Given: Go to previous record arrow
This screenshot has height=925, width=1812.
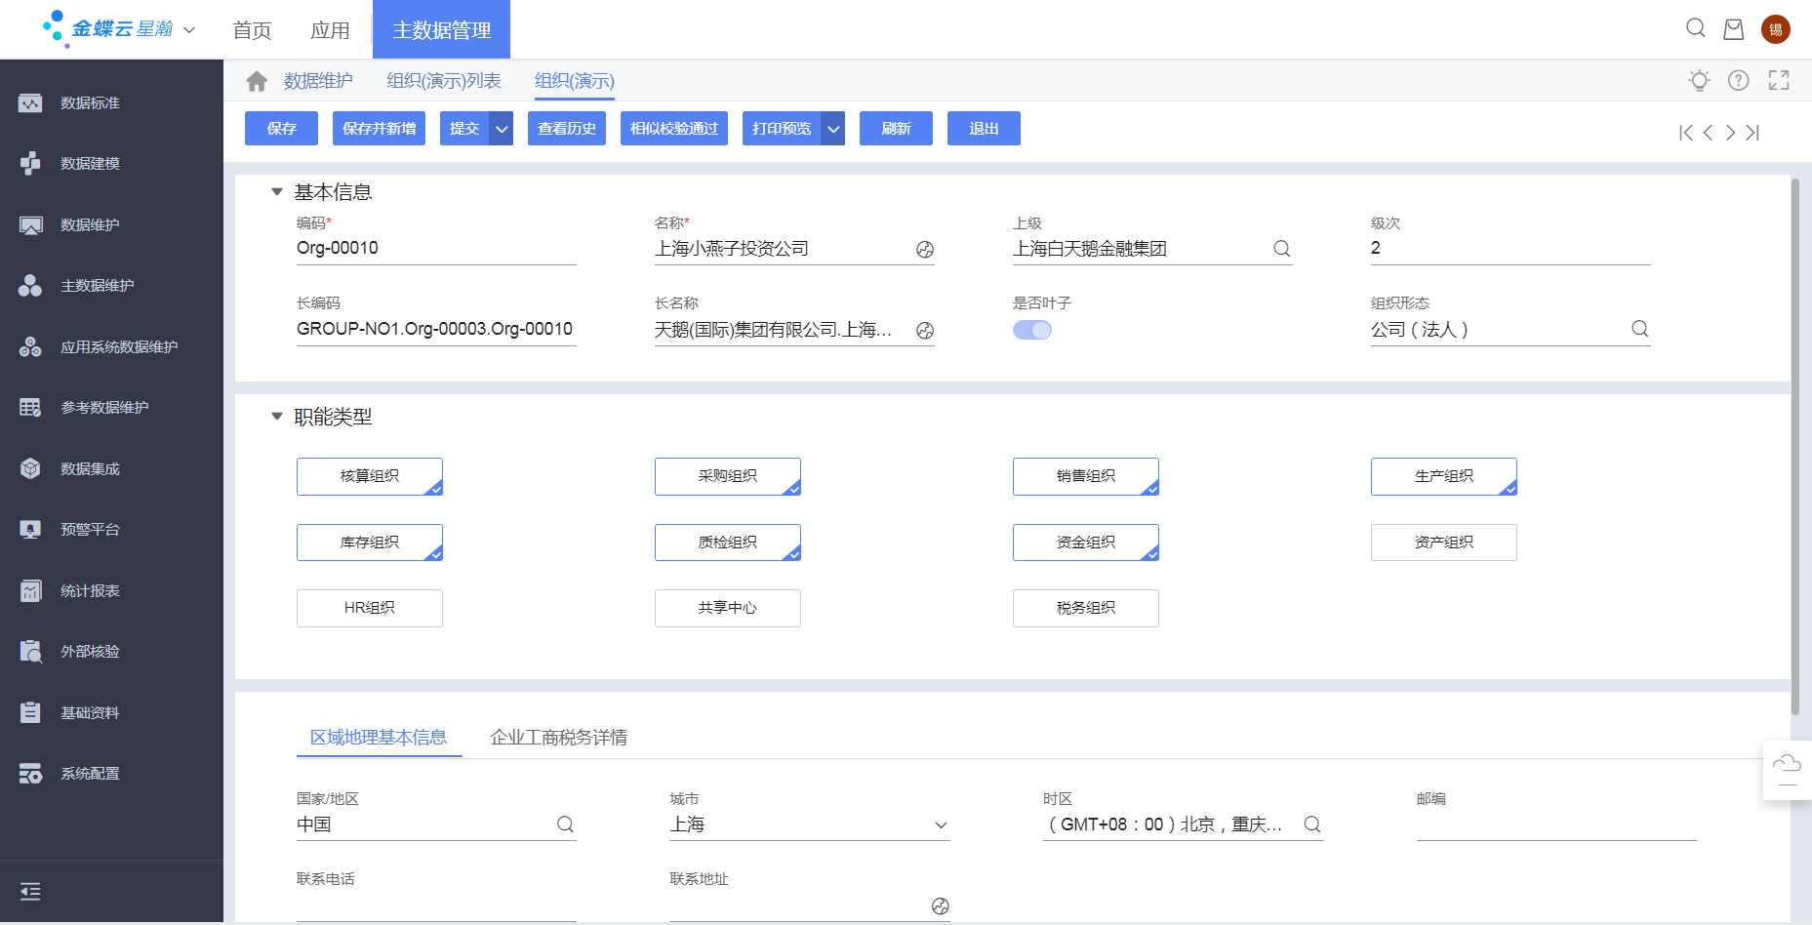Looking at the screenshot, I should [1708, 133].
